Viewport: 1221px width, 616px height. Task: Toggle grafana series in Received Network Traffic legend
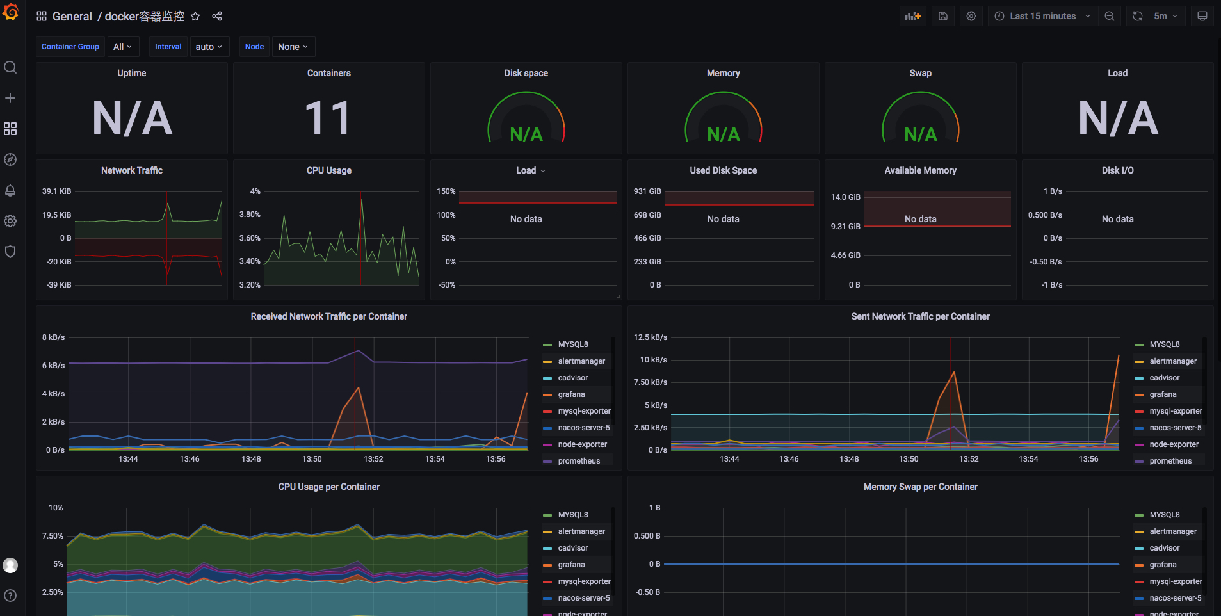[572, 394]
